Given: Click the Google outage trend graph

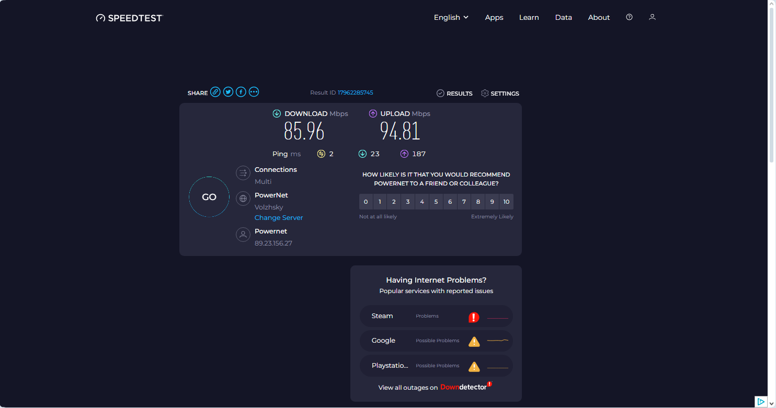Looking at the screenshot, I should tap(498, 341).
